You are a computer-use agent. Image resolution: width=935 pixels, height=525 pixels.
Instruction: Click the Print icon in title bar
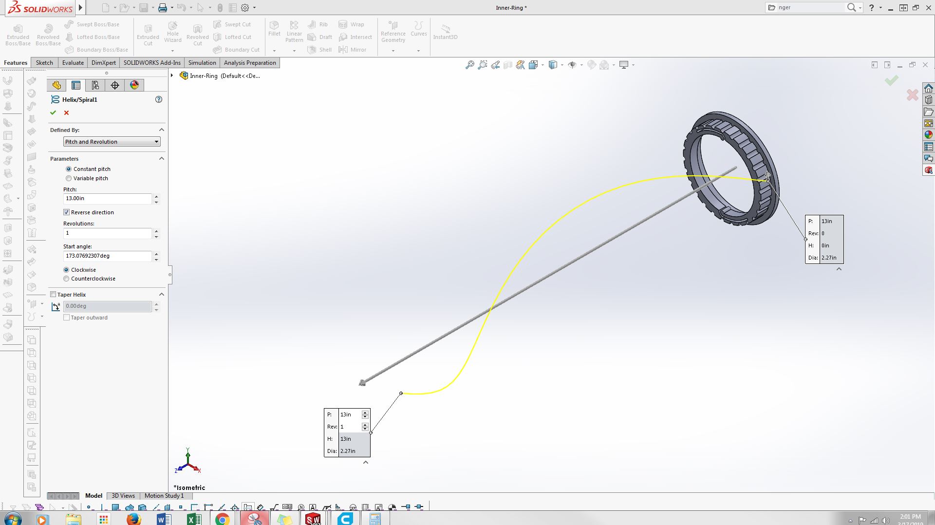[163, 8]
